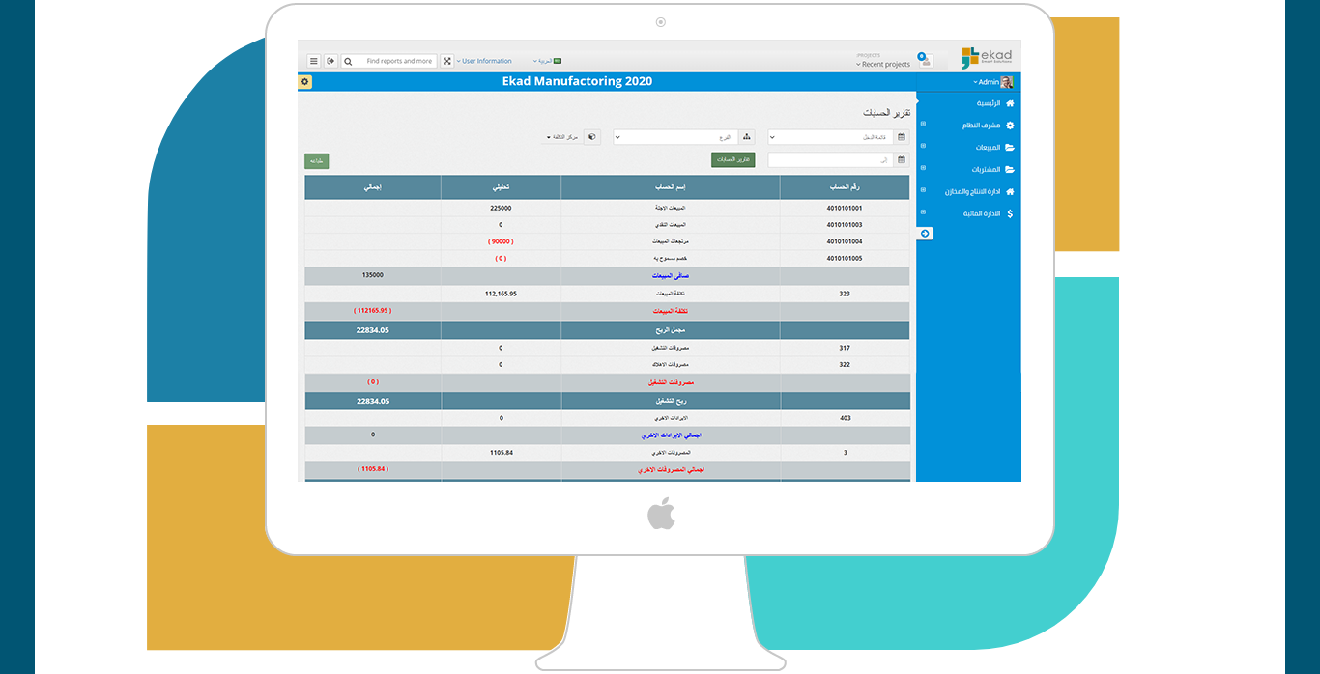1320x674 pixels.
Task: Expand the مشرف النظام submenu
Action: (x=923, y=124)
